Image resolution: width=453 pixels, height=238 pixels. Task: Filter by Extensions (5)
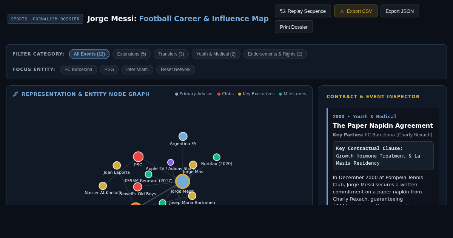(131, 54)
